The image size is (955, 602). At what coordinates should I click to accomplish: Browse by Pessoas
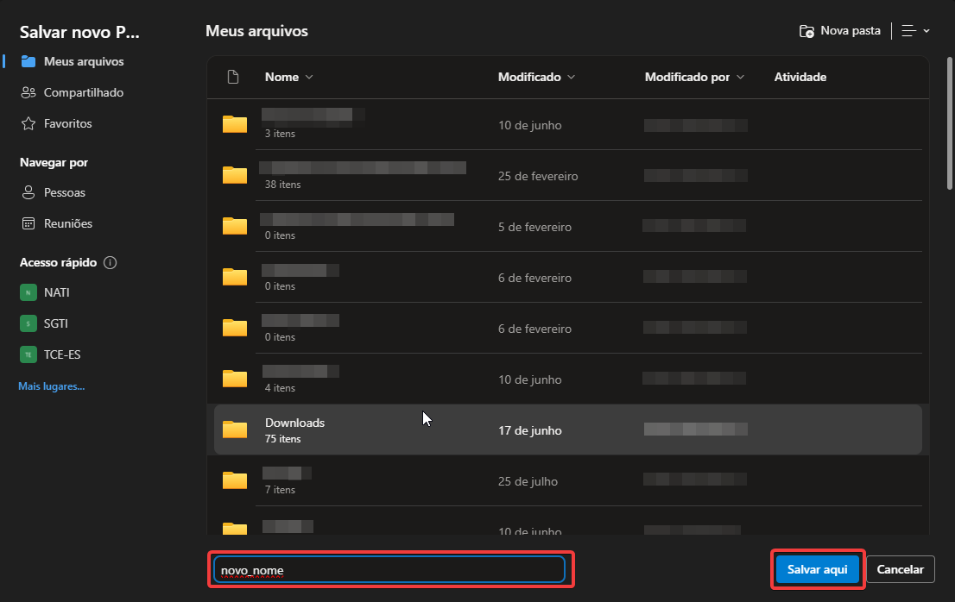(65, 192)
